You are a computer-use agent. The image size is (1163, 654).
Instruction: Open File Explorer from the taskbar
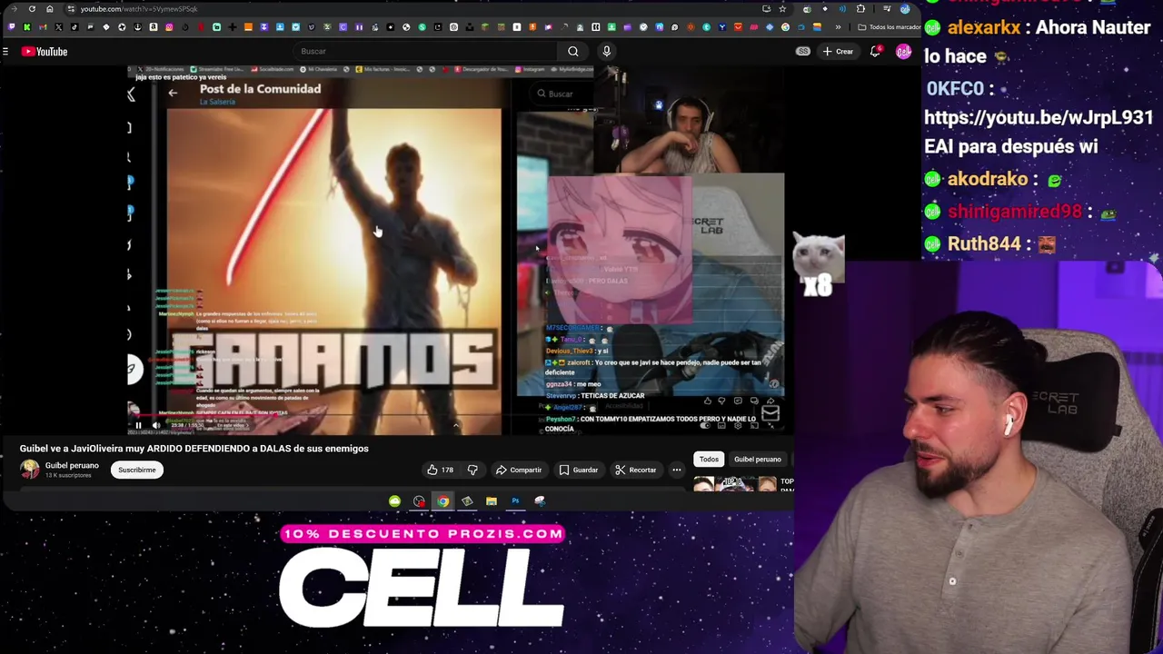point(491,501)
